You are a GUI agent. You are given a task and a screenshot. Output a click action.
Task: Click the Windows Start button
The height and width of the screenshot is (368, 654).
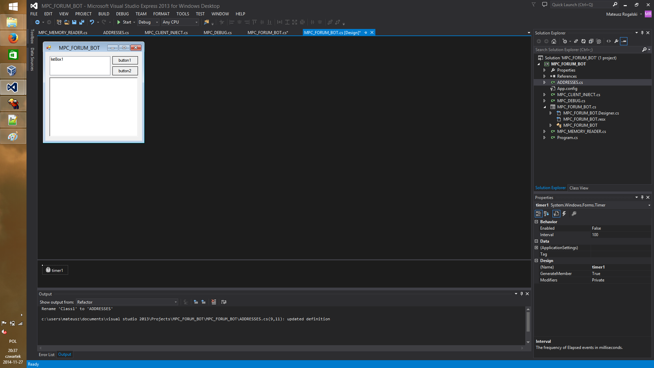coord(13,6)
